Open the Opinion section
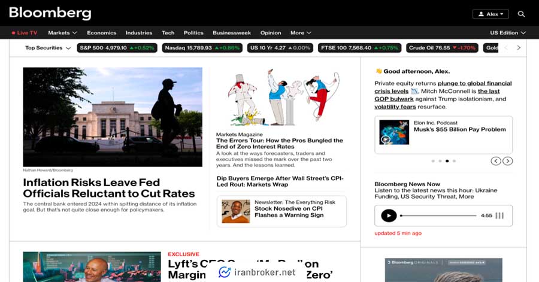The image size is (539, 282). tap(271, 33)
